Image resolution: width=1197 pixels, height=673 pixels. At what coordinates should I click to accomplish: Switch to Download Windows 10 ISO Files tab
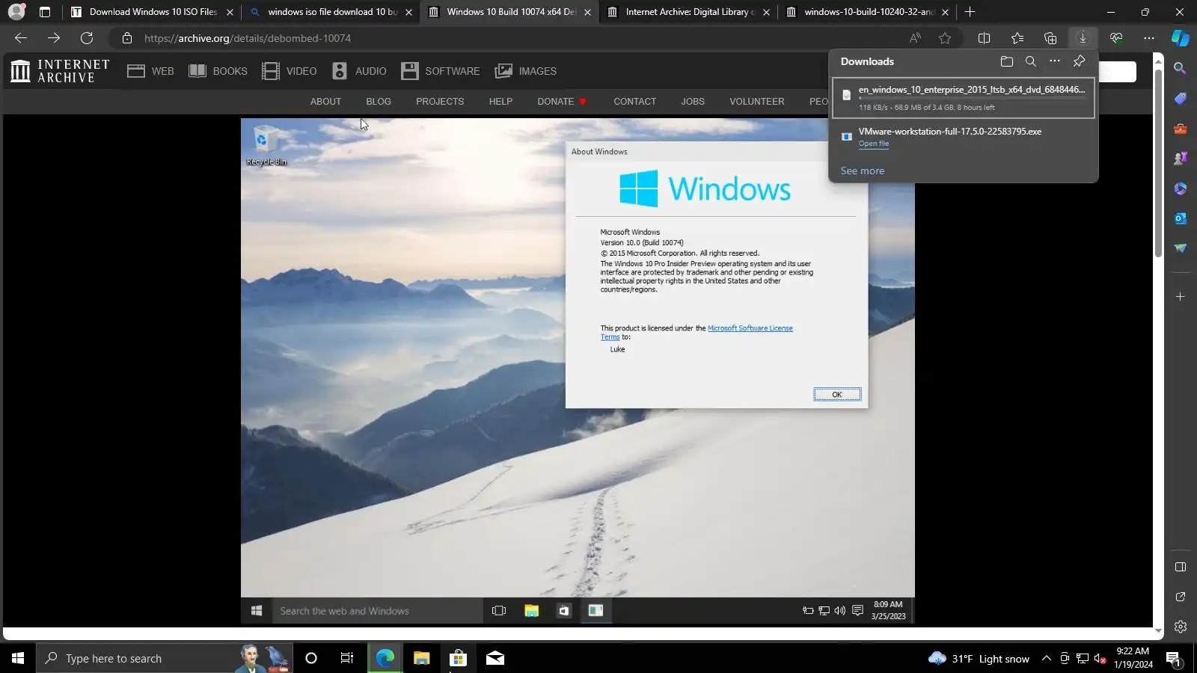153,12
